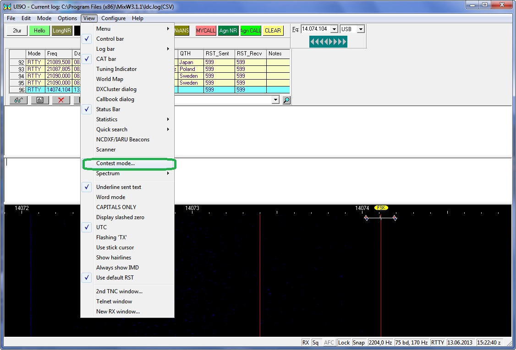Uncheck Control bar in the View menu

[x=110, y=39]
